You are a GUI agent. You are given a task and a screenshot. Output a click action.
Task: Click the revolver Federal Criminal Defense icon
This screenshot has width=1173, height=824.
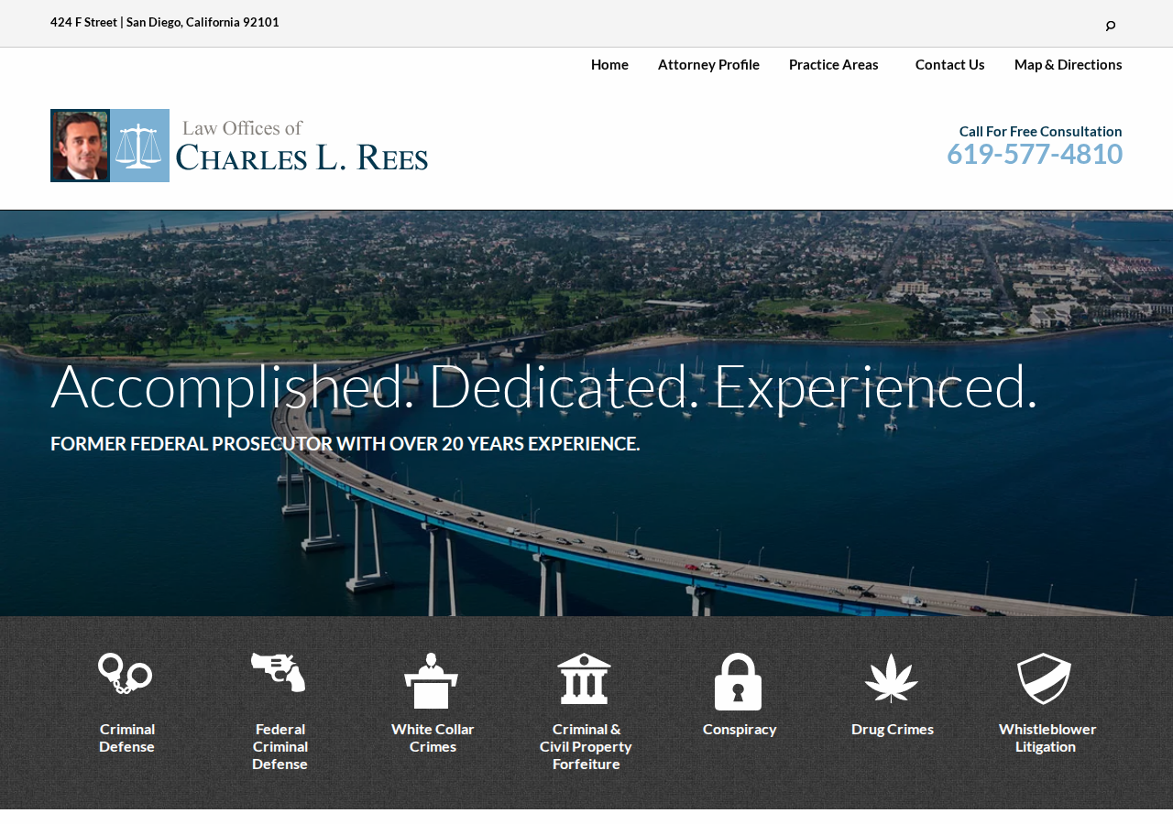[279, 673]
